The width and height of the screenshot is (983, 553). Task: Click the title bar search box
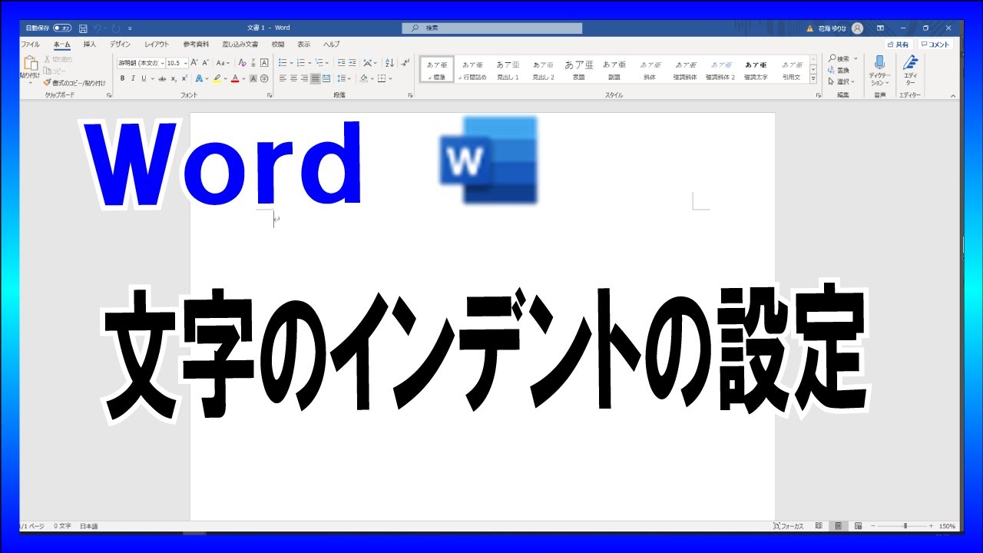491,28
